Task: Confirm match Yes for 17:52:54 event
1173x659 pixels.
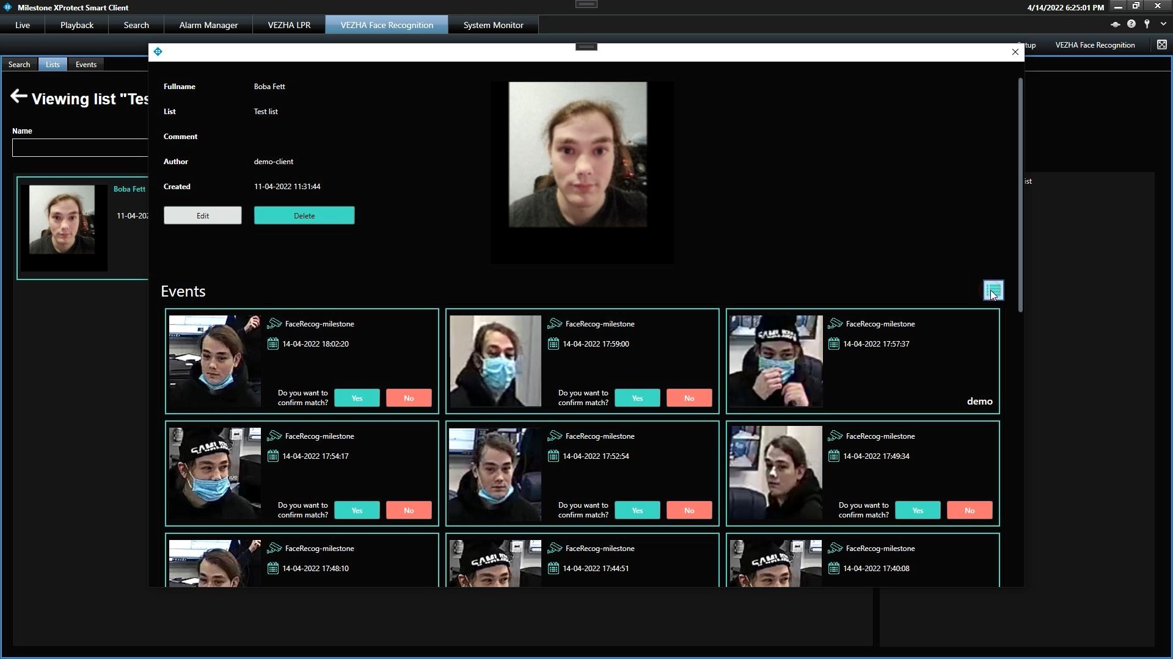Action: click(637, 510)
